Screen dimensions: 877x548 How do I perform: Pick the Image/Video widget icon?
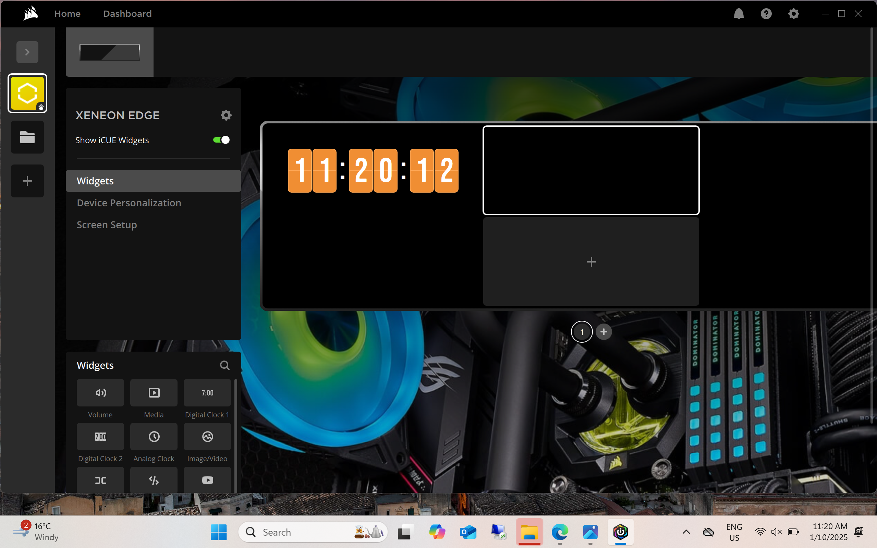(x=207, y=437)
